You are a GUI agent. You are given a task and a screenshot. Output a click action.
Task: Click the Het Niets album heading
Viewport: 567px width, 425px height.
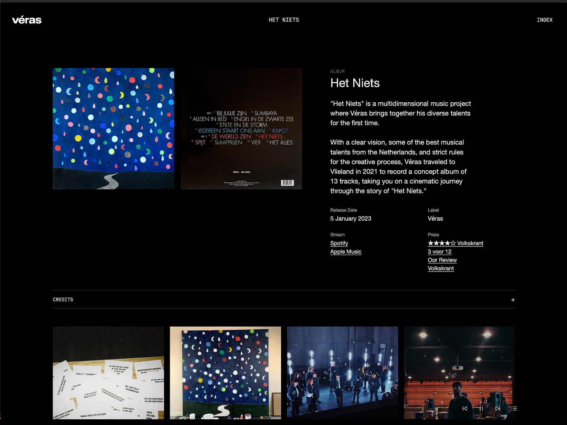coord(355,83)
